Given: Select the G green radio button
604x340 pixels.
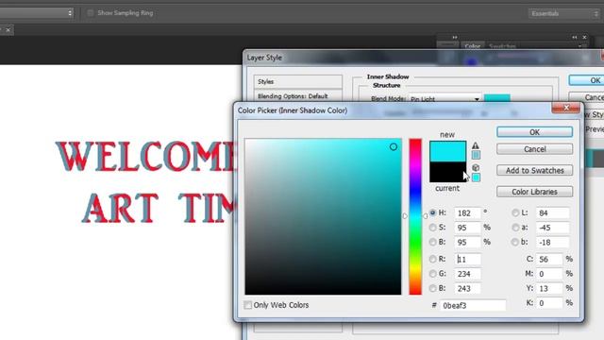Looking at the screenshot, I should (432, 274).
